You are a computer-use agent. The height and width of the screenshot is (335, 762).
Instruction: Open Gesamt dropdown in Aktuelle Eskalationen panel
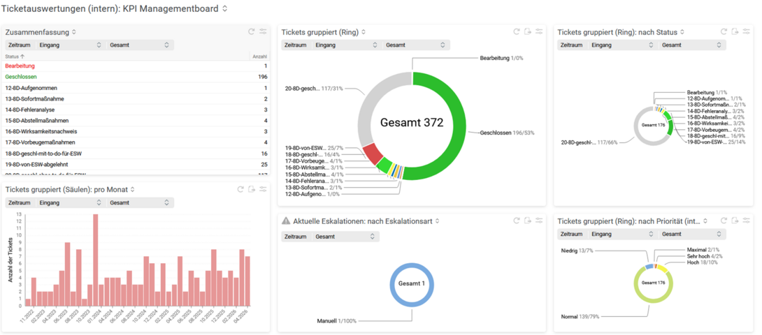(345, 237)
